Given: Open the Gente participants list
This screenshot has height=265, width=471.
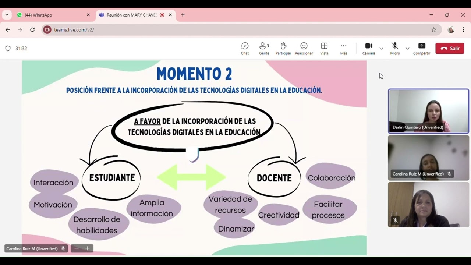Looking at the screenshot, I should click(x=264, y=48).
